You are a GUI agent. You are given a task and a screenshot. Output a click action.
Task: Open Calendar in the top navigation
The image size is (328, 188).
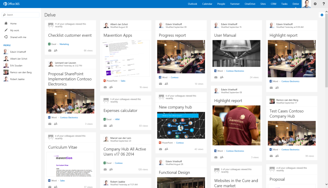point(207,4)
